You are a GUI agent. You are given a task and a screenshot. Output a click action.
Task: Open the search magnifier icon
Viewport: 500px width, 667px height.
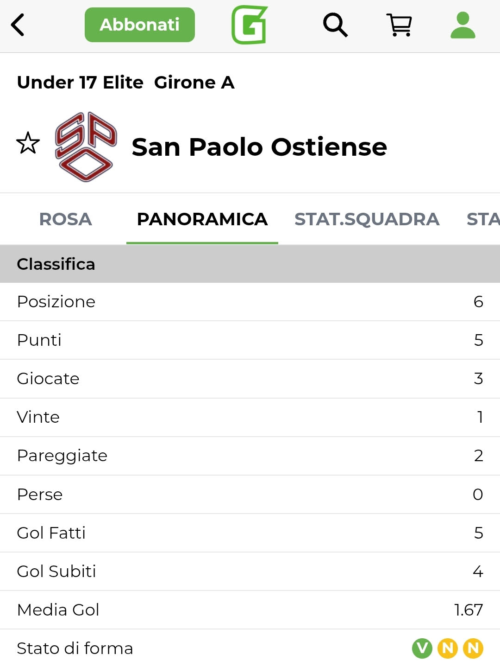[335, 25]
